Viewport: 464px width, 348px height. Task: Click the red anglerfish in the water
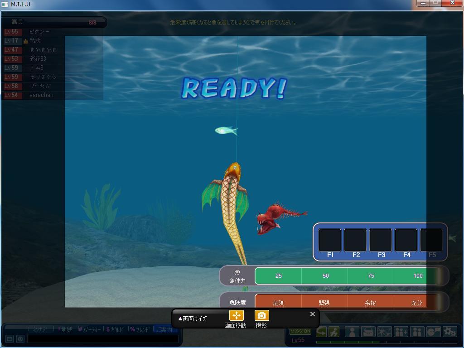point(281,218)
